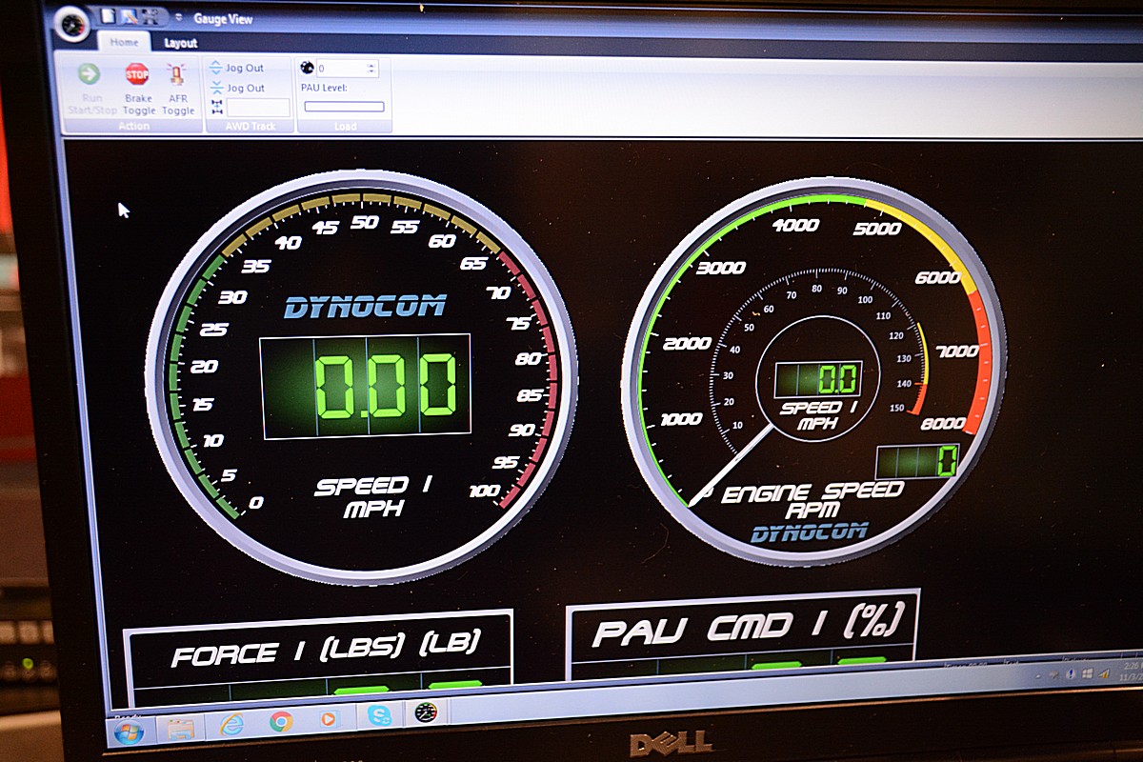Image resolution: width=1143 pixels, height=762 pixels.
Task: Open the Windows Start menu
Action: [x=128, y=732]
